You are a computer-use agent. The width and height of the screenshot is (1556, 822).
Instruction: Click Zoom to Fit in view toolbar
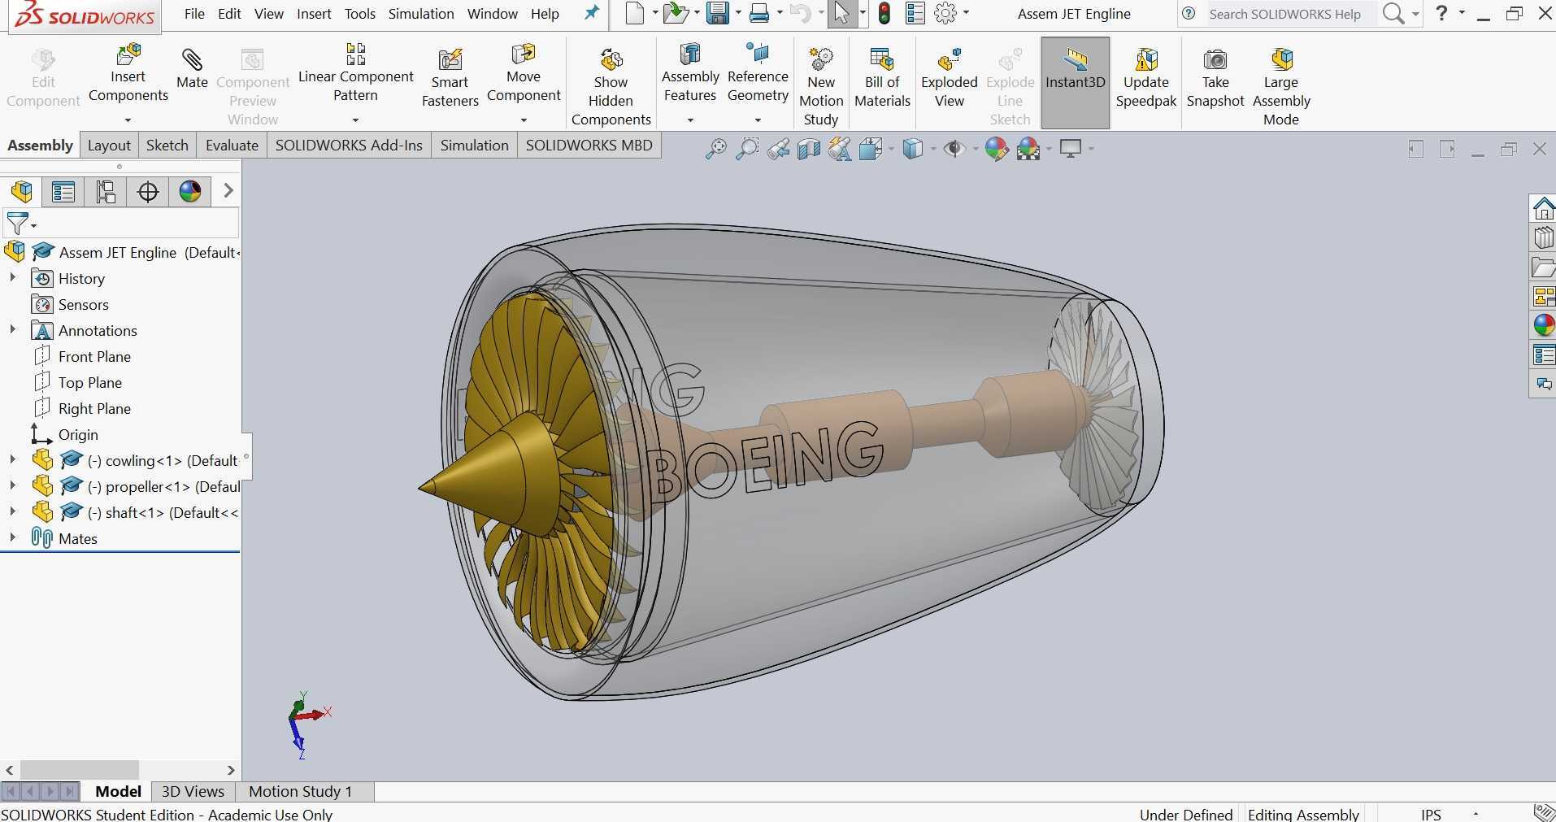click(x=715, y=149)
